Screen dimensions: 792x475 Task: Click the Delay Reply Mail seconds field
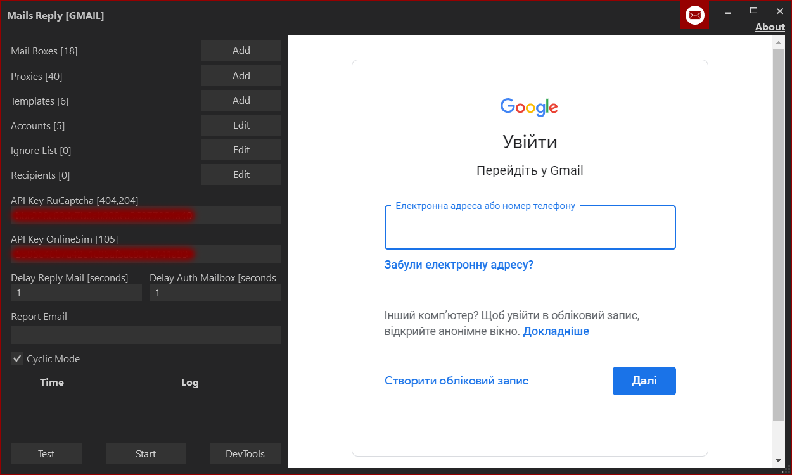click(76, 293)
